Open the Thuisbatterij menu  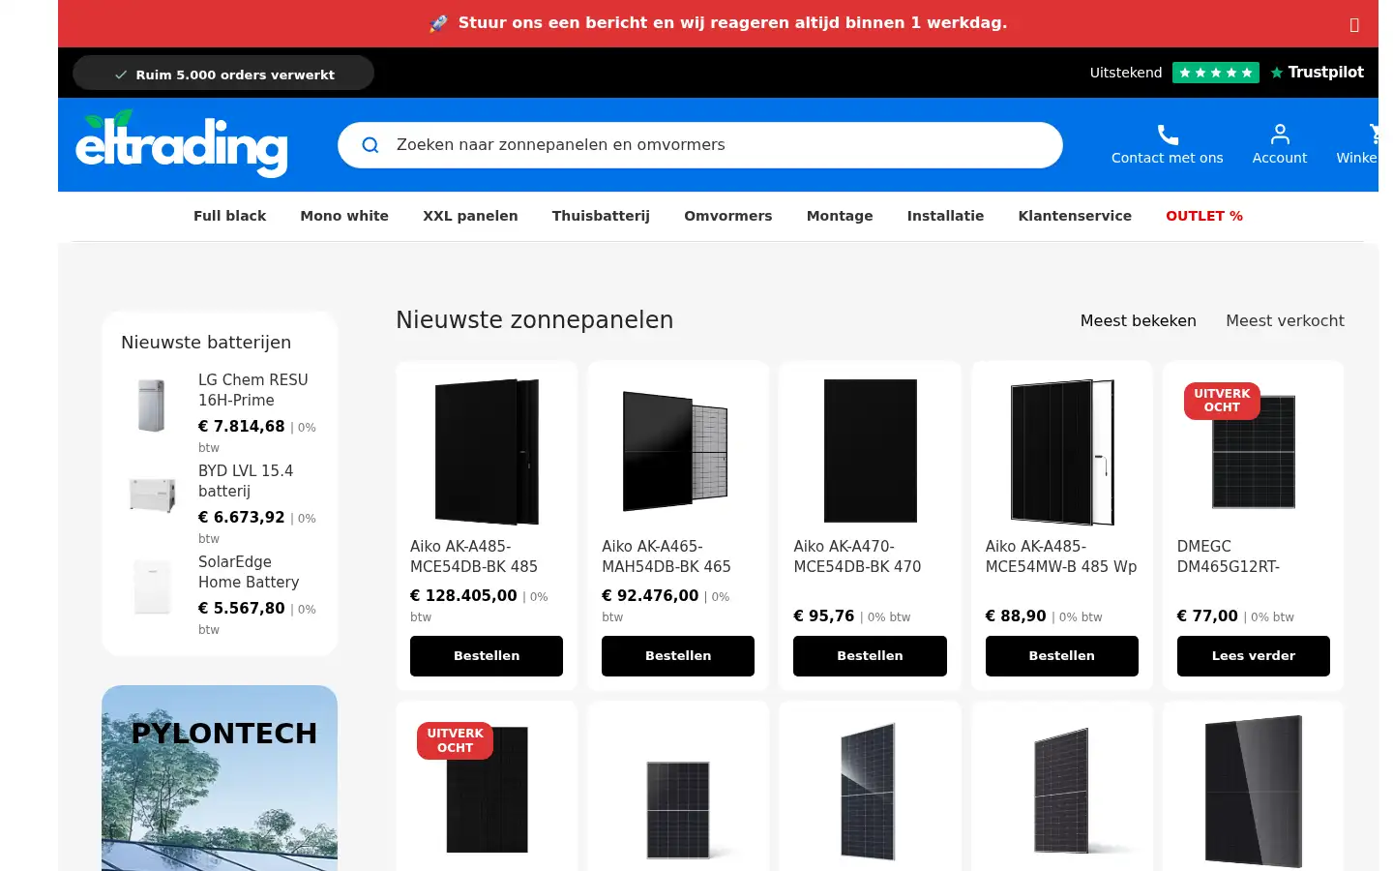(x=601, y=216)
